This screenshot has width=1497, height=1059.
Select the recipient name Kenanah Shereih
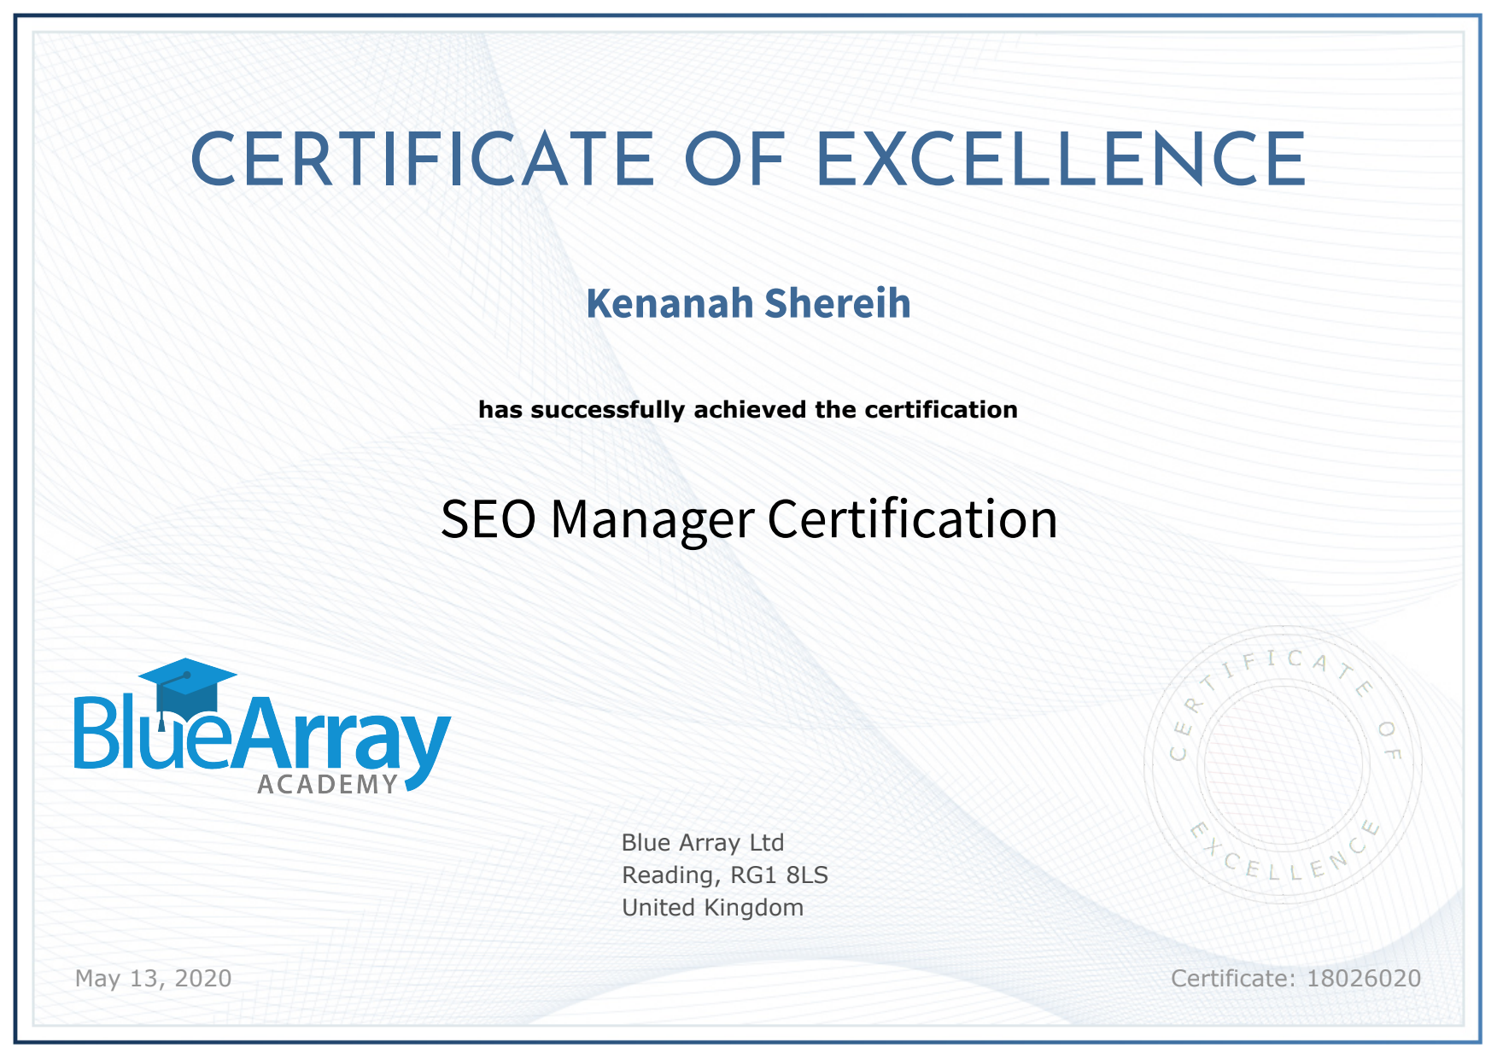748,304
